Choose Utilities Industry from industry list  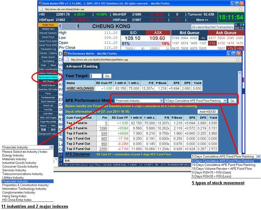tap(28, 177)
